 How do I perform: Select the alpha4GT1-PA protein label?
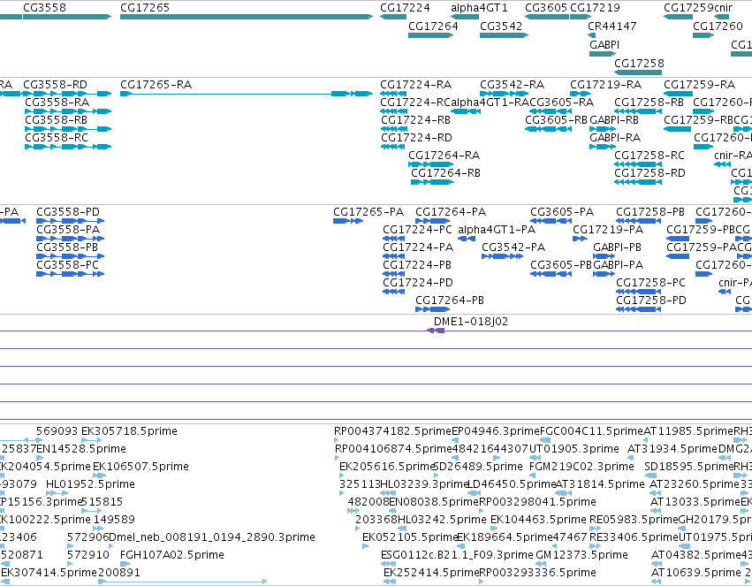click(x=497, y=230)
